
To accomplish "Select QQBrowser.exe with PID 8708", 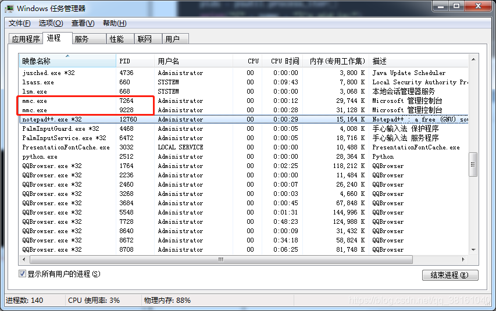I will 244,249.
